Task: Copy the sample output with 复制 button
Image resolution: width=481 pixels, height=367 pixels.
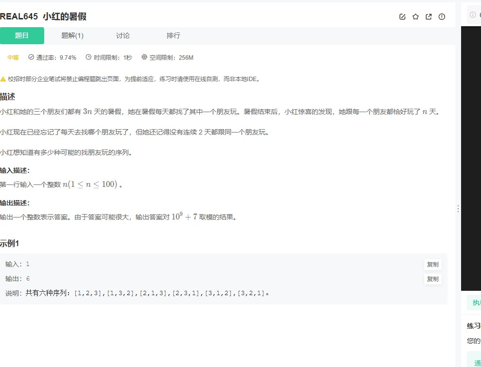Action: click(x=432, y=279)
